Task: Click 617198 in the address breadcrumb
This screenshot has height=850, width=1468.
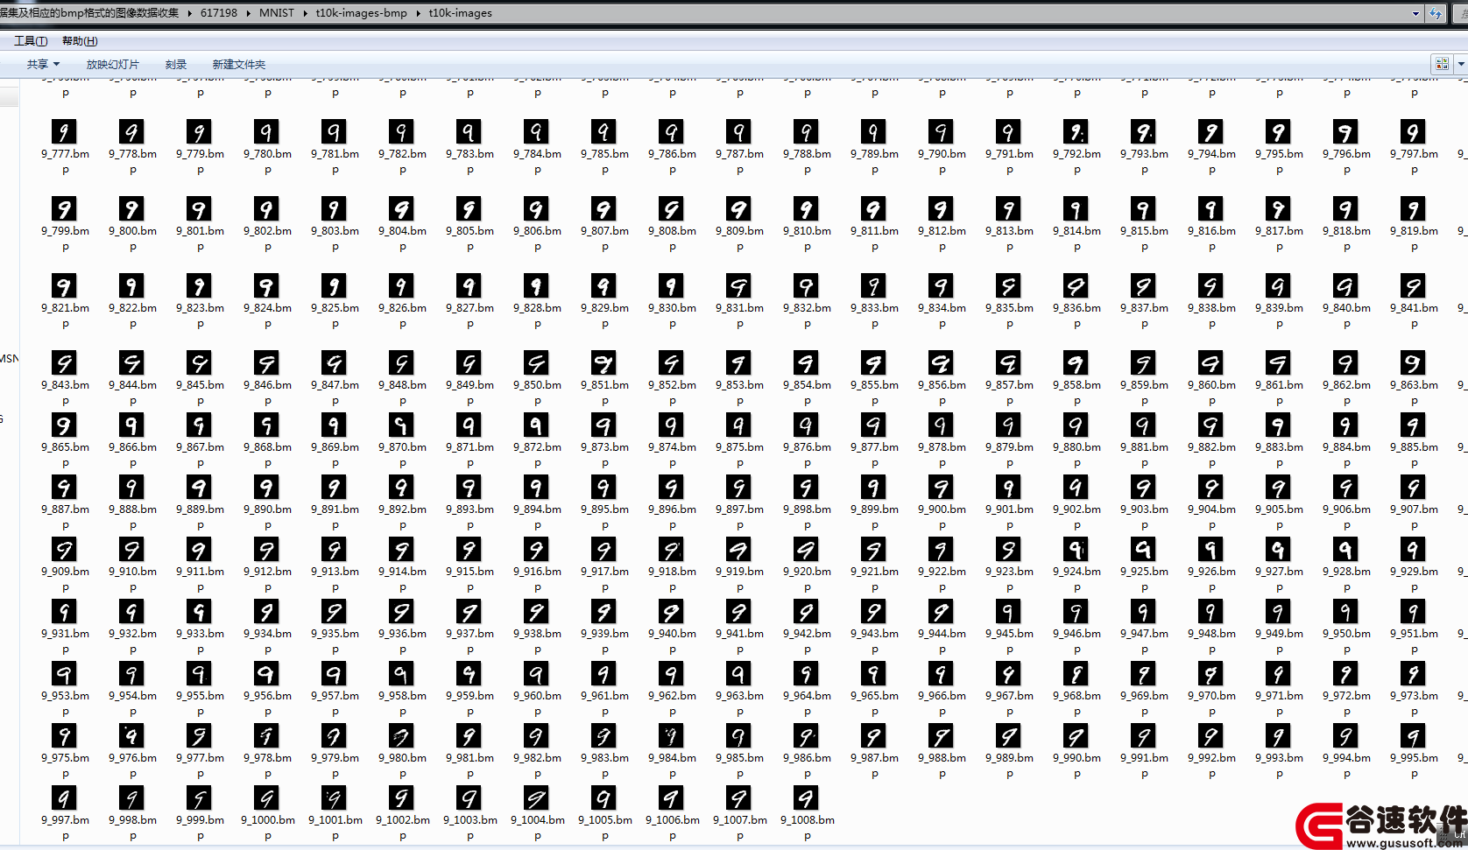Action: click(x=219, y=13)
